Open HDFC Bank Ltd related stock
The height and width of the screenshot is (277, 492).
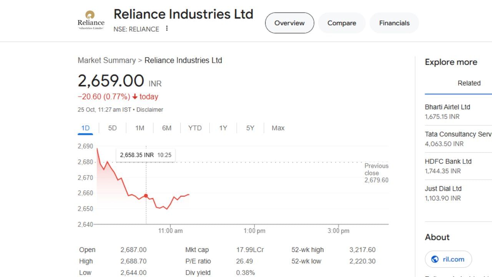pyautogui.click(x=458, y=166)
